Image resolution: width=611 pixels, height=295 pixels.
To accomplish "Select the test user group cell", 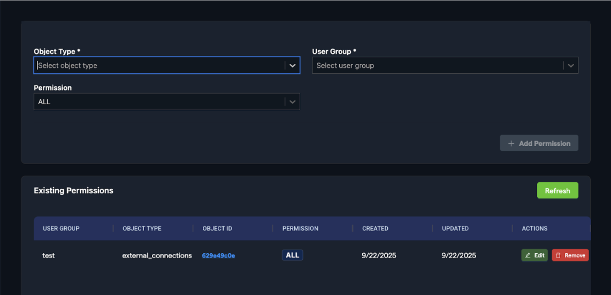I will click(x=49, y=255).
